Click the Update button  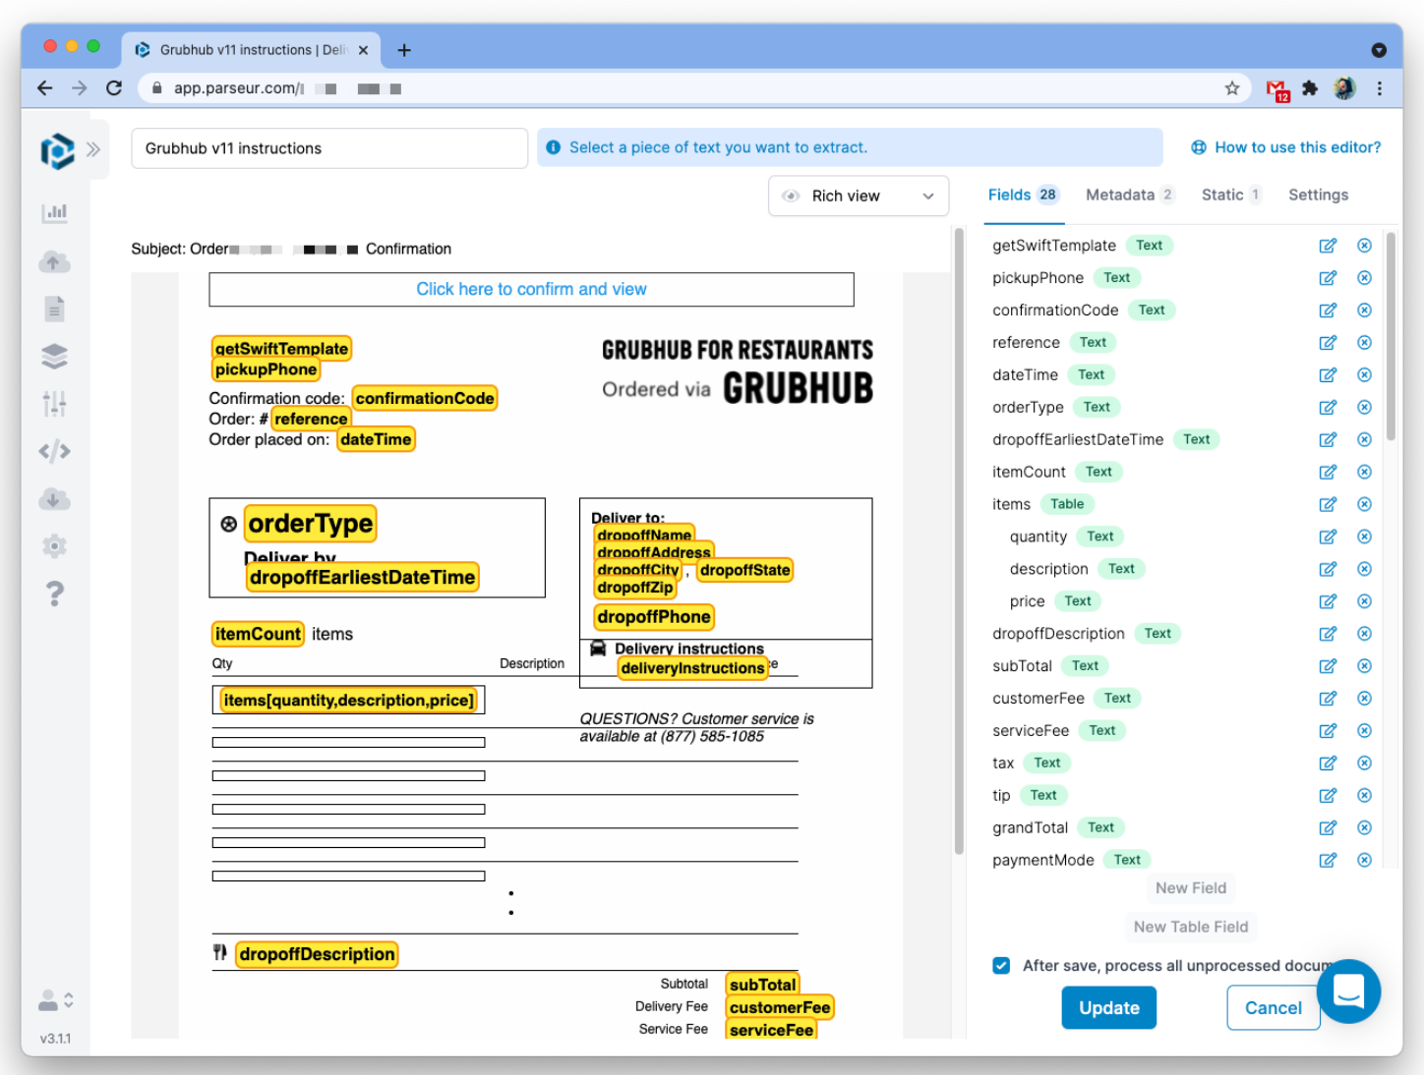1108,1007
